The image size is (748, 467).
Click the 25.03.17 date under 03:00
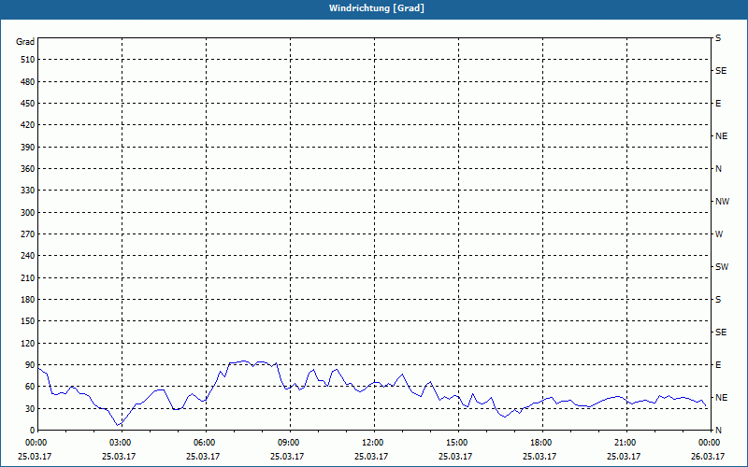119,456
